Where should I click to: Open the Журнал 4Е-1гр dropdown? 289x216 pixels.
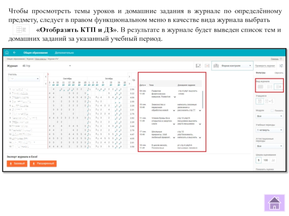point(47,66)
